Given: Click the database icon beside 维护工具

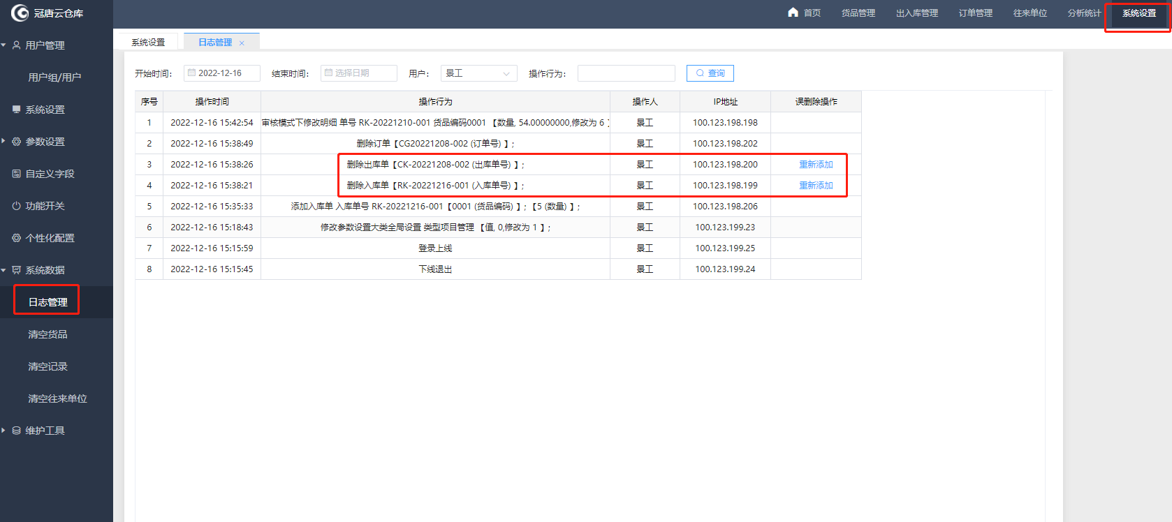Looking at the screenshot, I should pos(16,431).
